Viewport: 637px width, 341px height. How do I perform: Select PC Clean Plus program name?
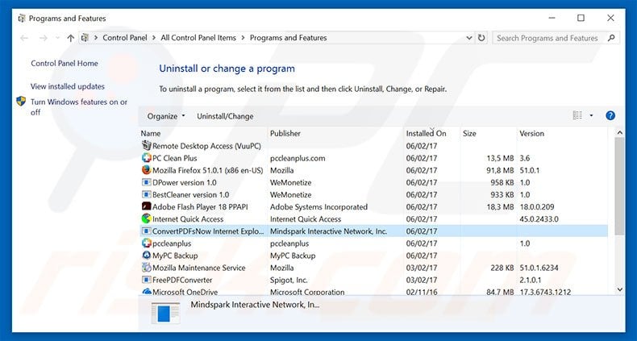175,158
